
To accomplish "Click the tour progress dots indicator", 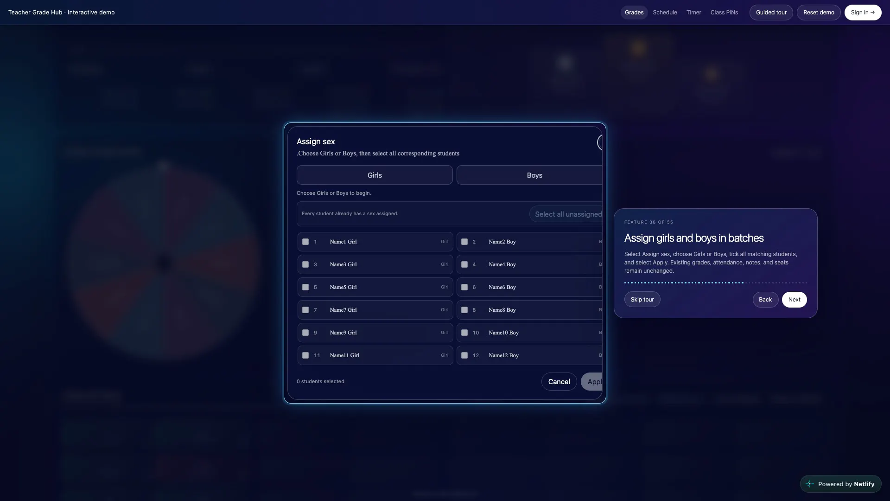I will [715, 283].
